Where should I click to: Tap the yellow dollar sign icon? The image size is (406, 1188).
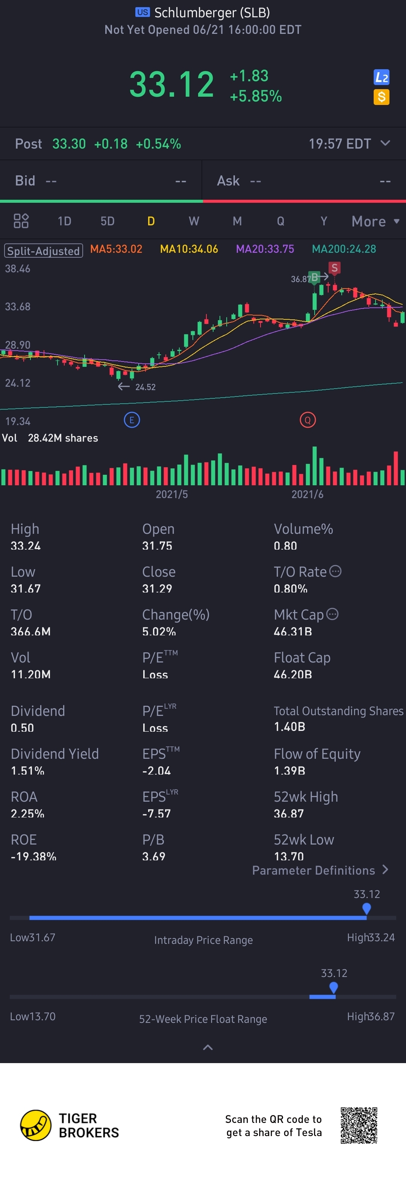tap(381, 97)
